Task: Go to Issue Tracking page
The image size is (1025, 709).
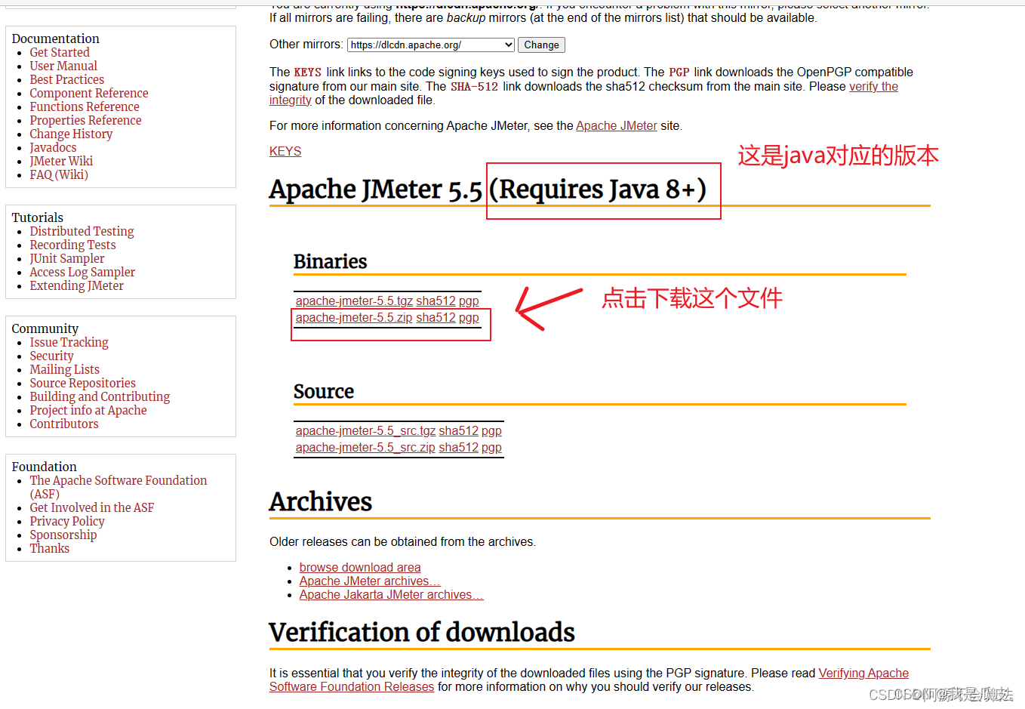Action: coord(69,342)
